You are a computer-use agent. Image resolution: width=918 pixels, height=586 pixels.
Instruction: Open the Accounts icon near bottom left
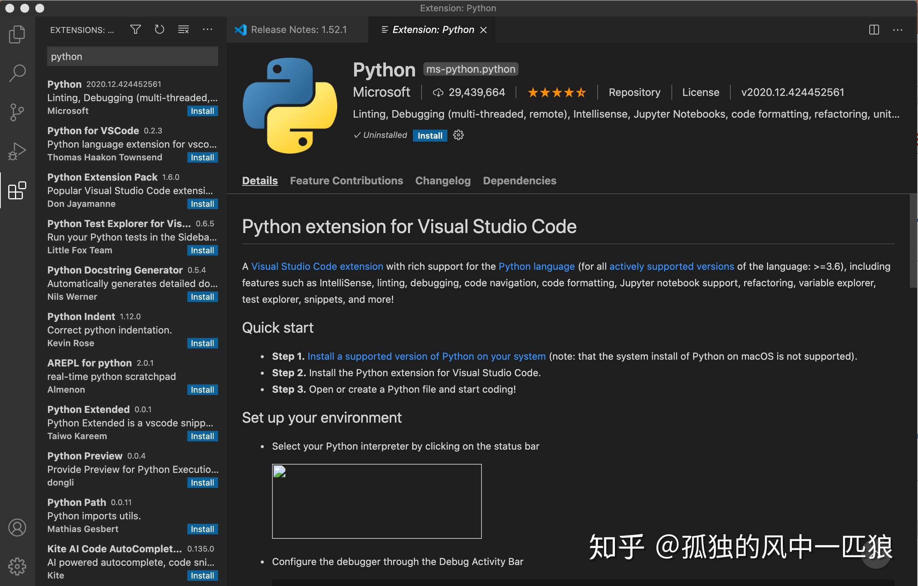click(x=17, y=528)
